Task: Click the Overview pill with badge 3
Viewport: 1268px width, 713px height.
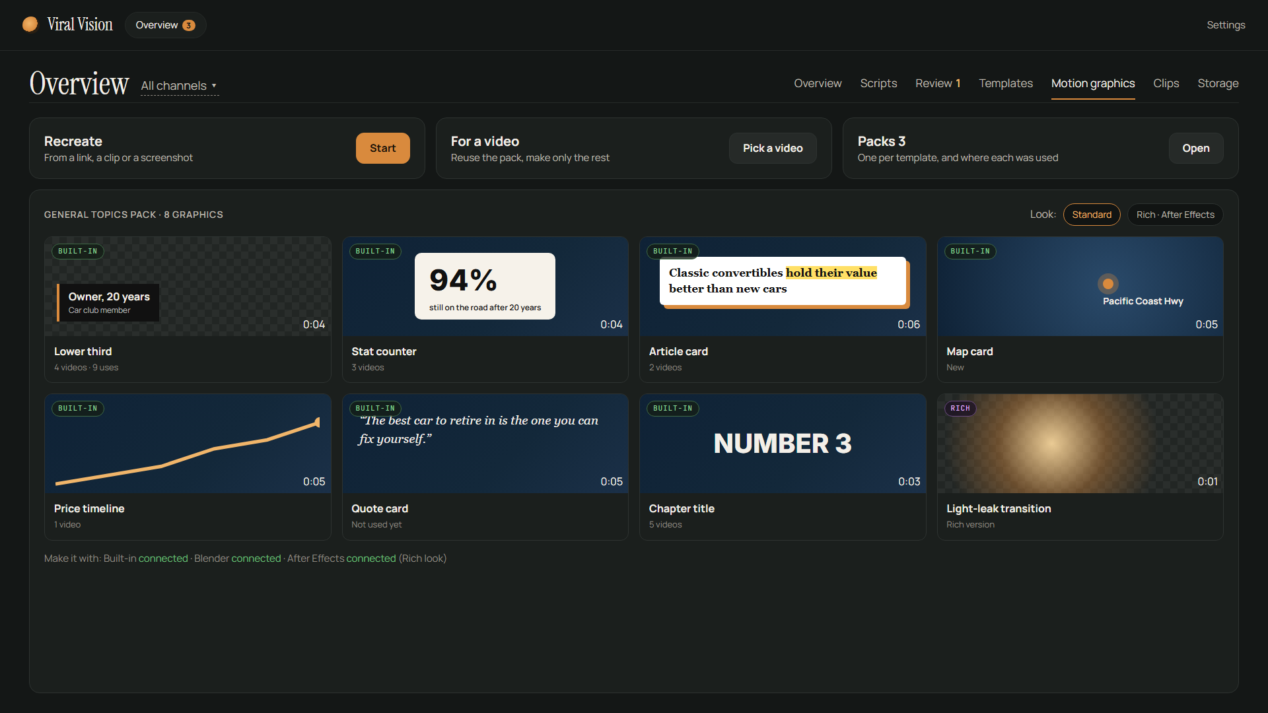Action: pyautogui.click(x=165, y=25)
